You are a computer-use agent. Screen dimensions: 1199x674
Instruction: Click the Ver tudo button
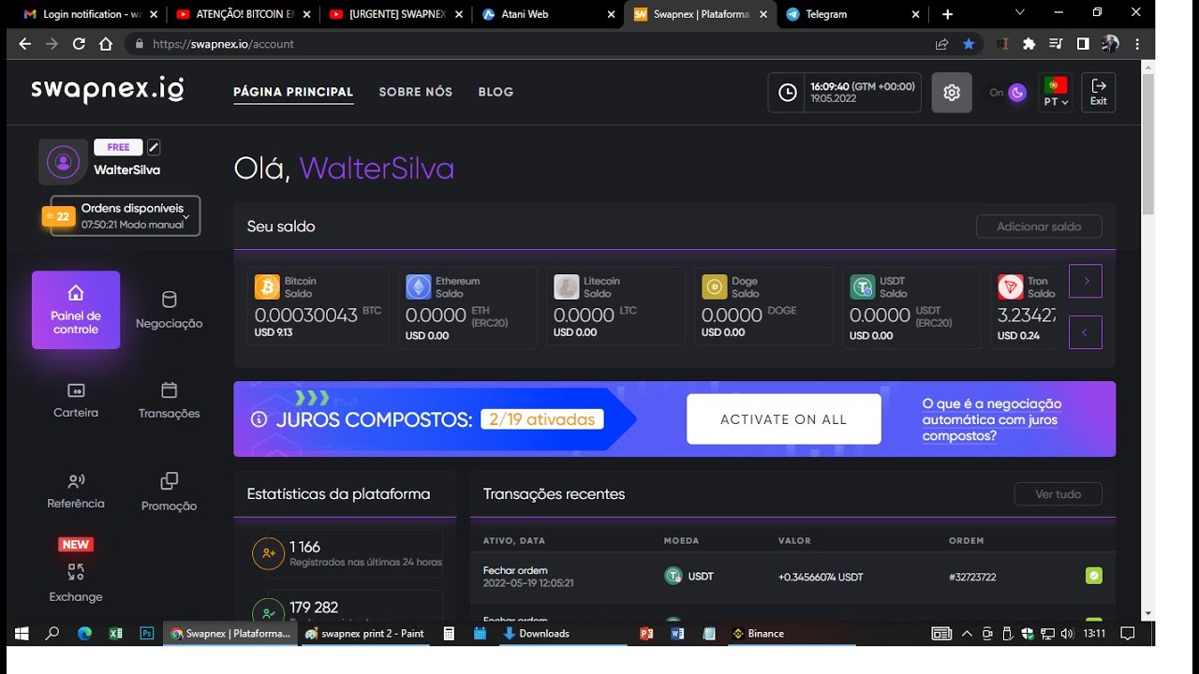[x=1058, y=494]
